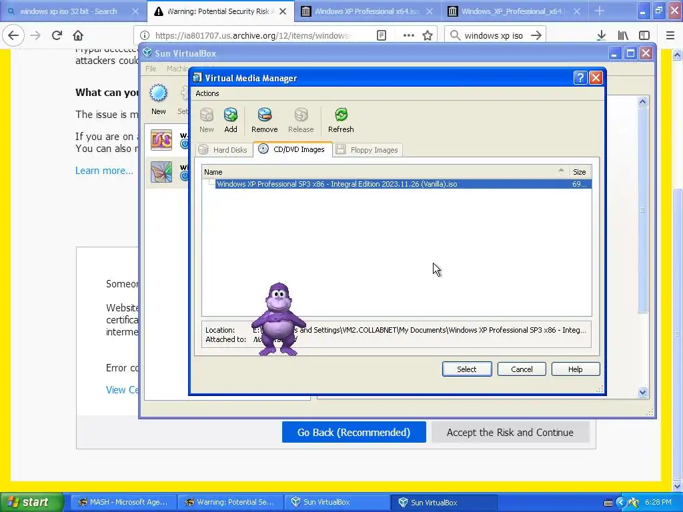Screen dimensions: 683x512
Task: Switch to the Floppy Images tab
Action: [x=368, y=150]
